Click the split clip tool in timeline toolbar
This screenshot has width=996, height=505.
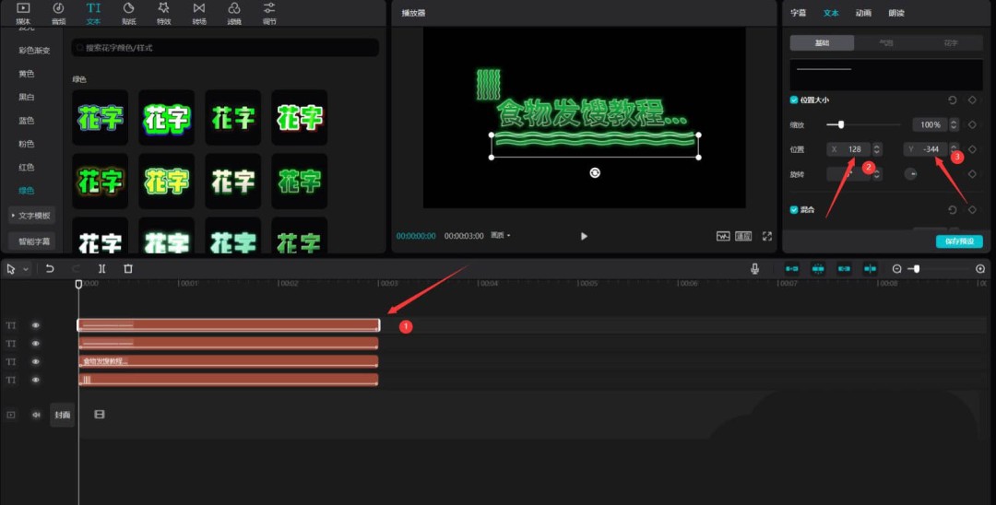[101, 269]
